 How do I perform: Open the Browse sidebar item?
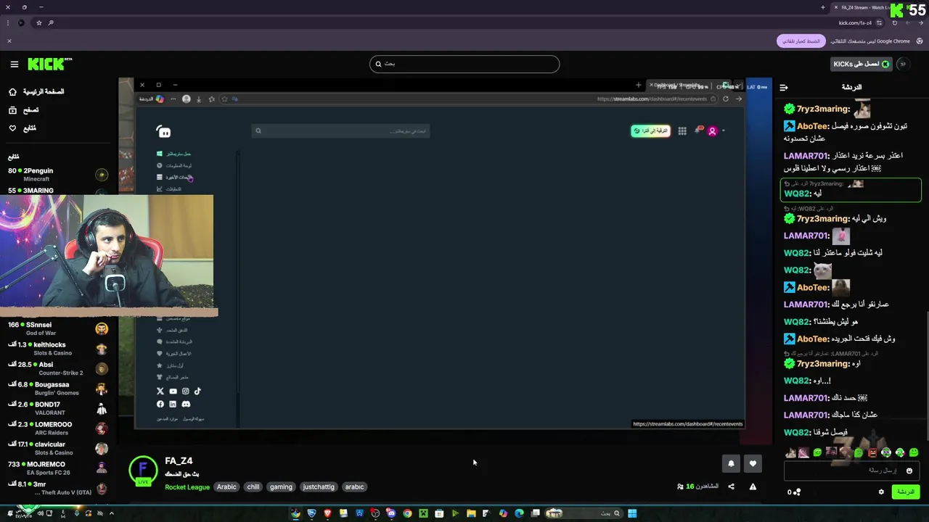(24, 110)
